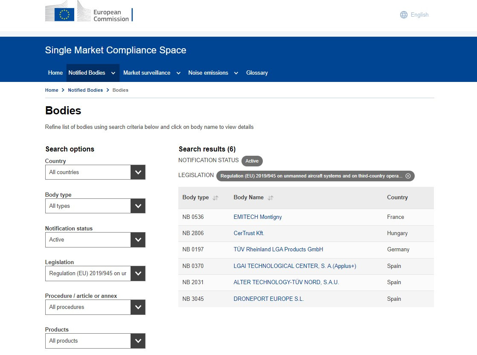Click the NB 0370 cell
The height and width of the screenshot is (355, 477).
tap(193, 266)
